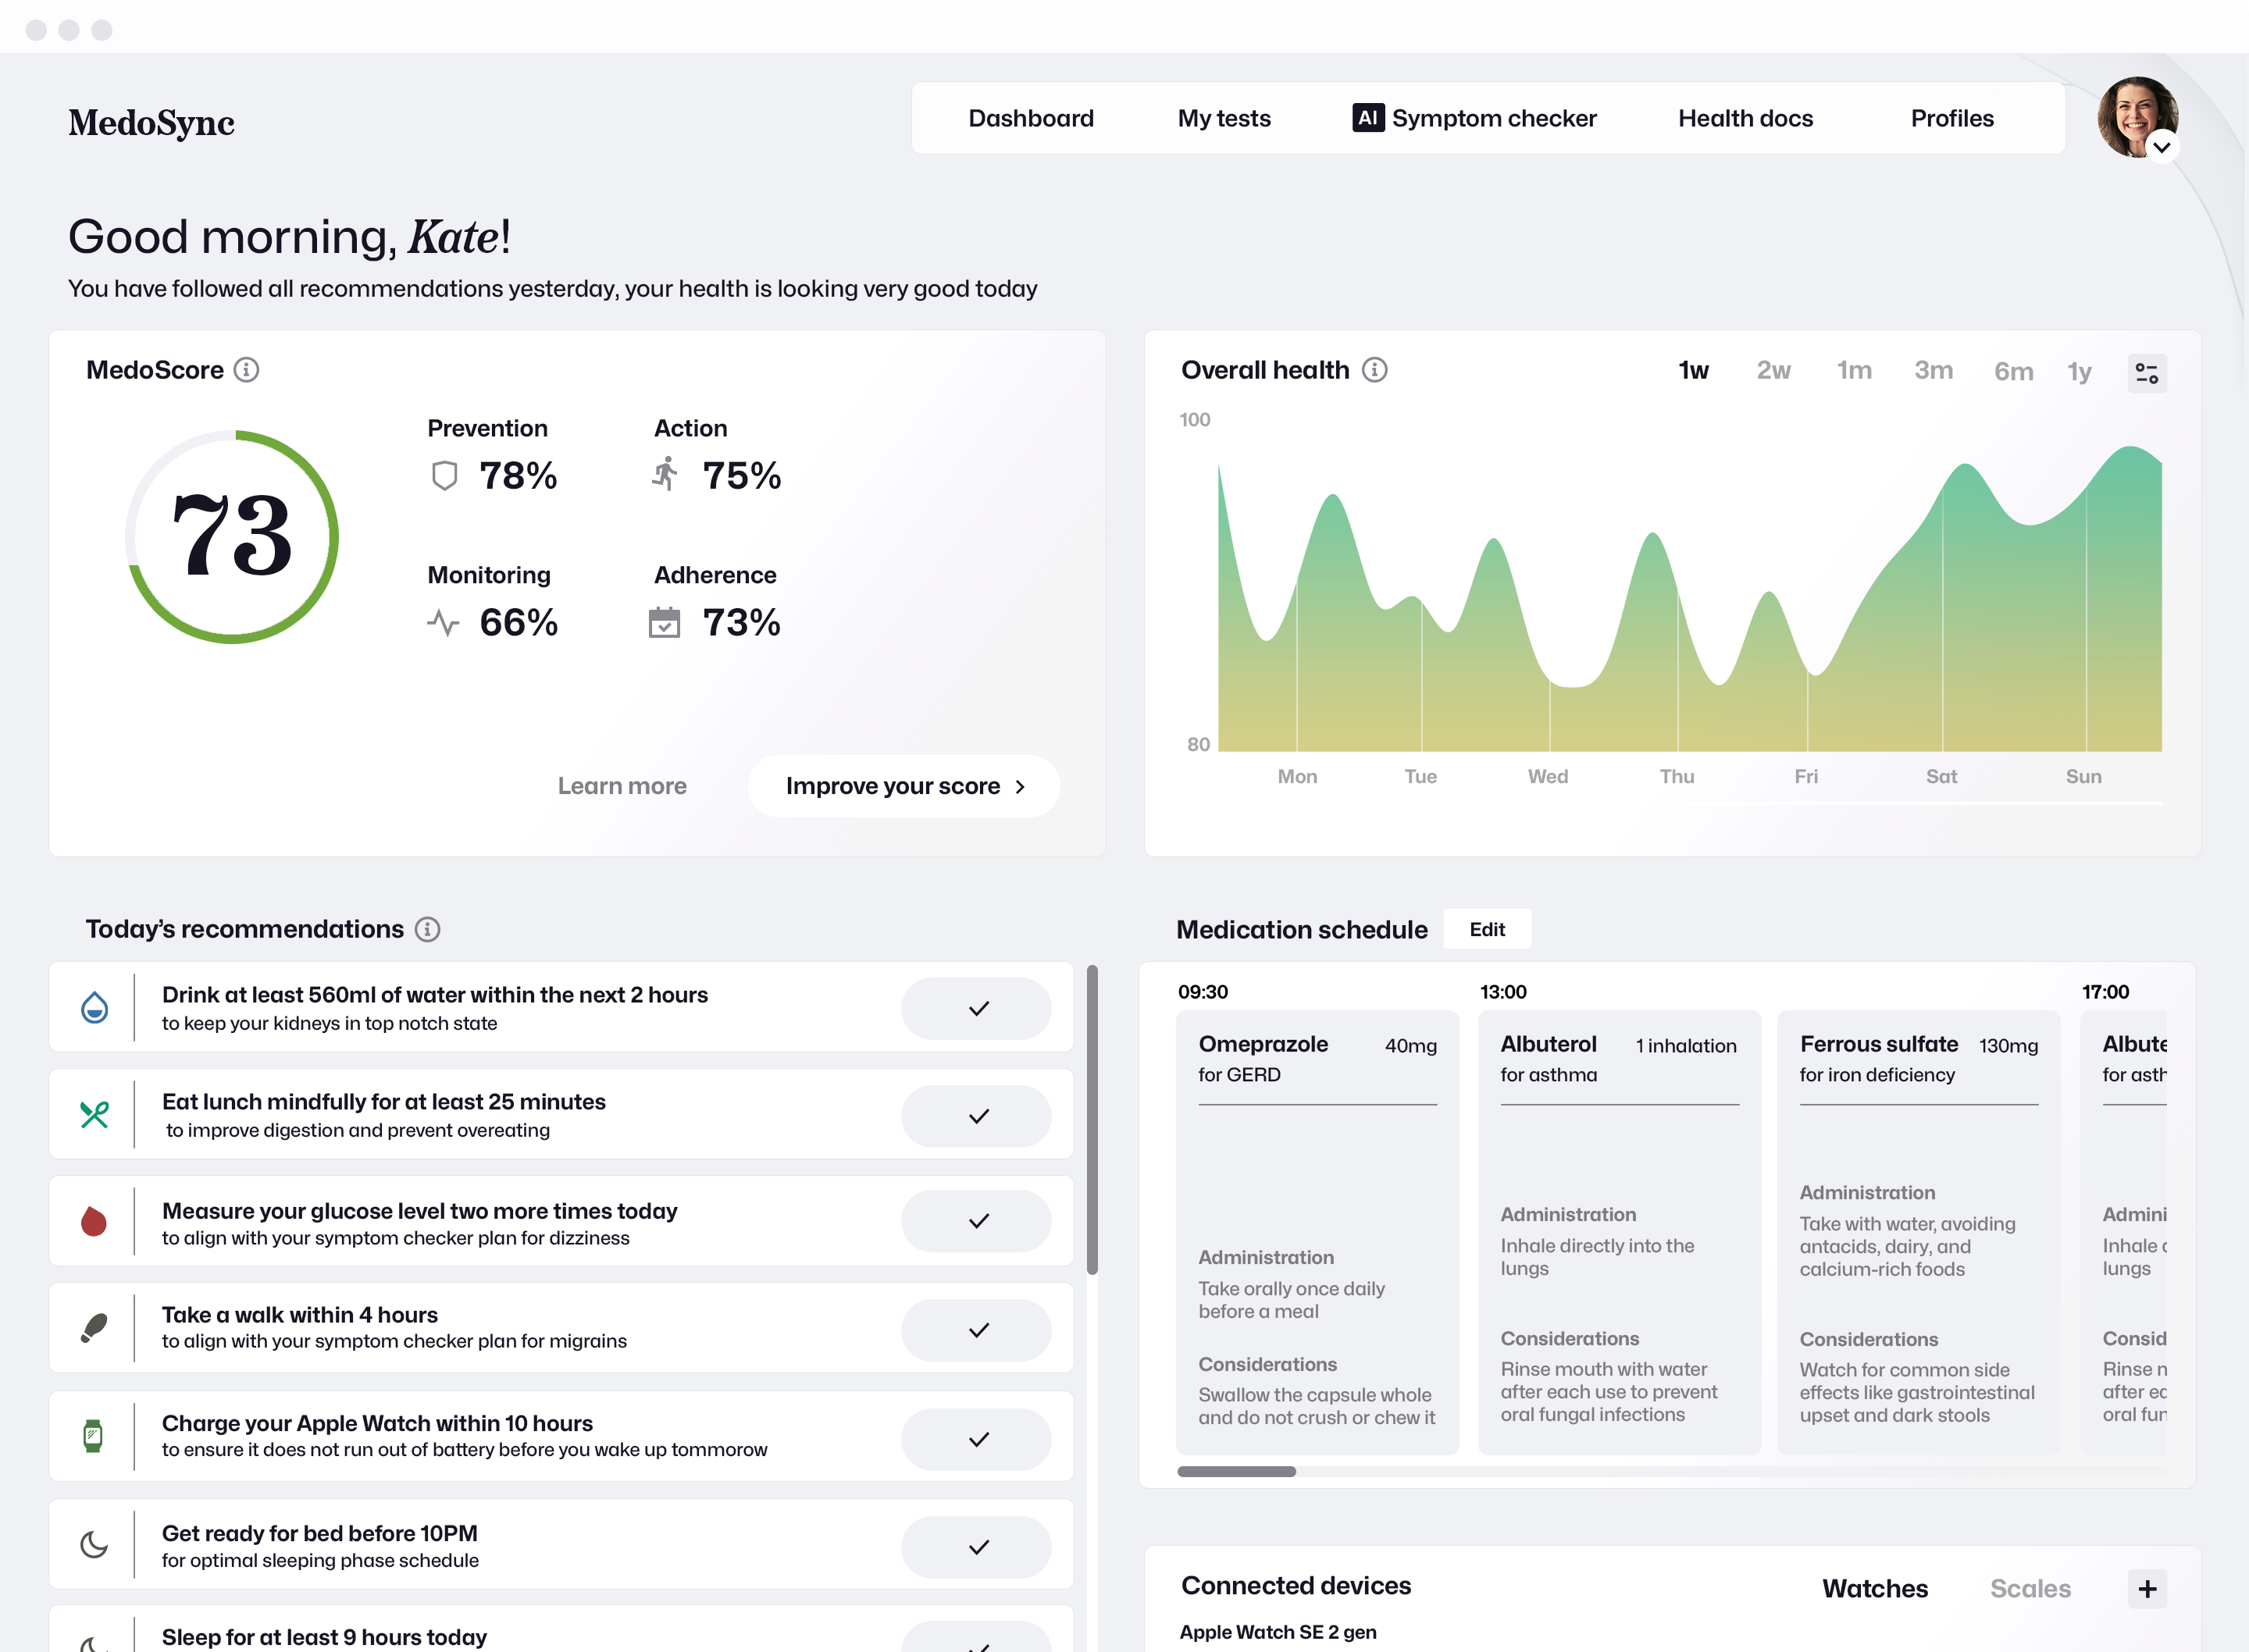This screenshot has height=1652, width=2249.
Task: Click the Overall health info icon
Action: pyautogui.click(x=1375, y=370)
